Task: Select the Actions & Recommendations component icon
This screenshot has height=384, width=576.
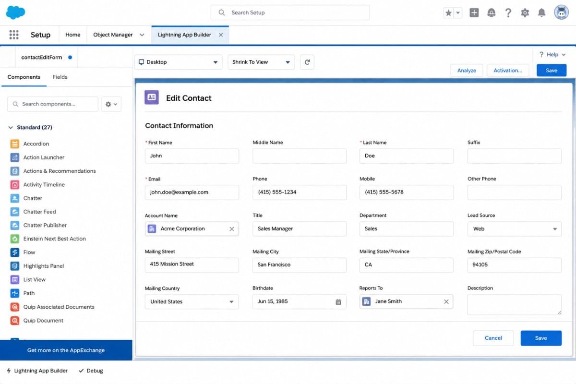Action: (14, 171)
